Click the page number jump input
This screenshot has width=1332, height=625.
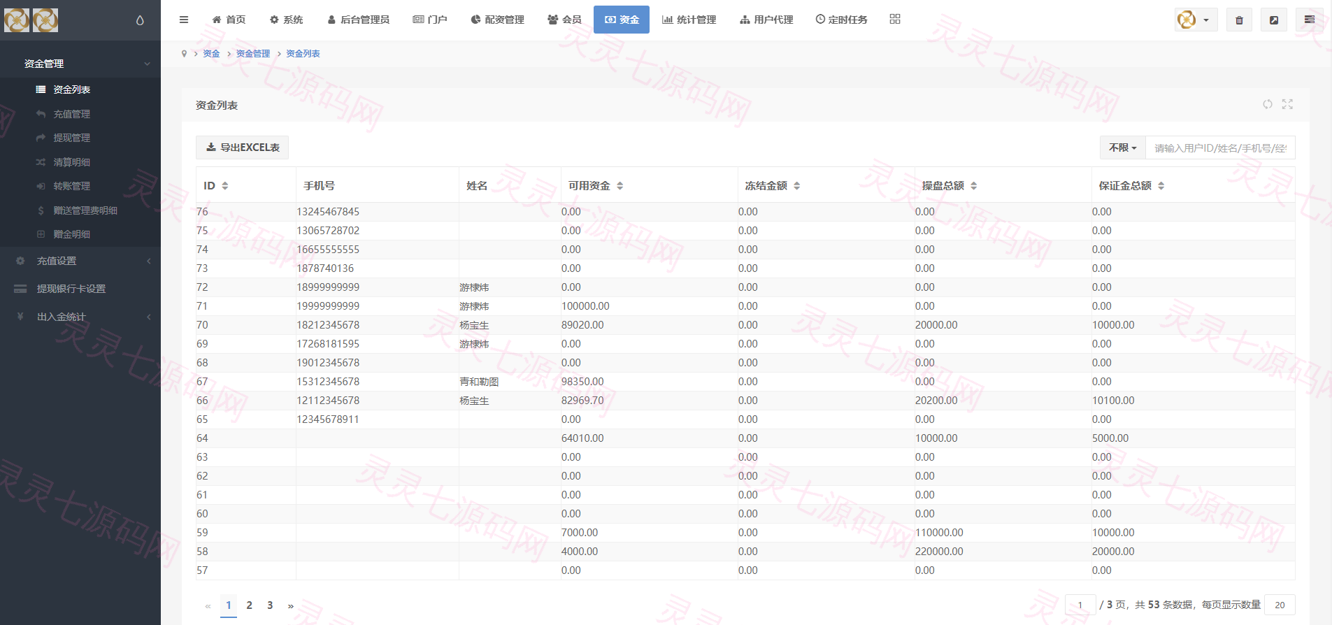pos(1080,605)
